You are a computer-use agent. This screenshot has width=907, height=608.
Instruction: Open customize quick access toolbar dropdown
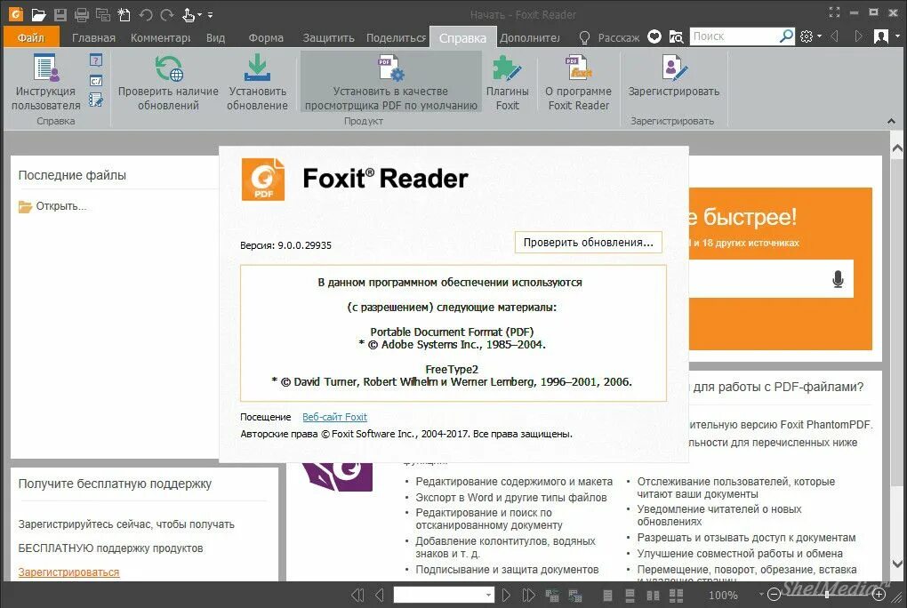point(210,15)
